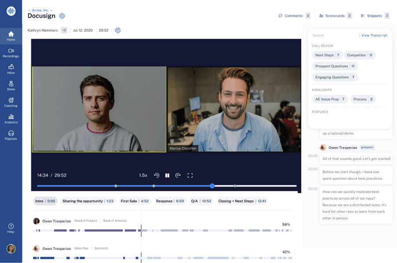
Task: Pause the call recording playback
Action: pos(167,175)
